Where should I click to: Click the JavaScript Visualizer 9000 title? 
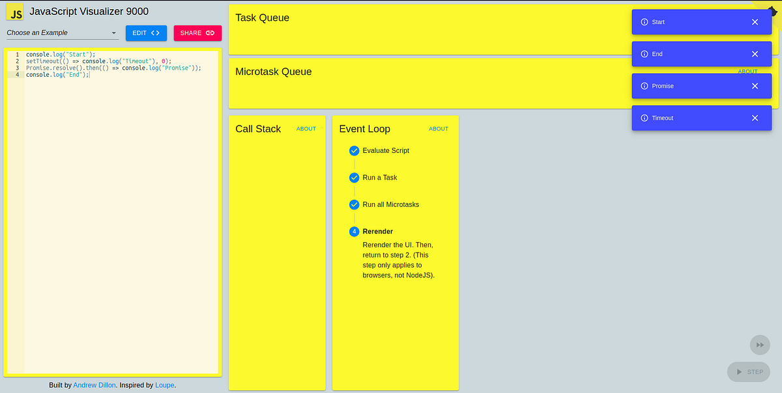tap(89, 11)
